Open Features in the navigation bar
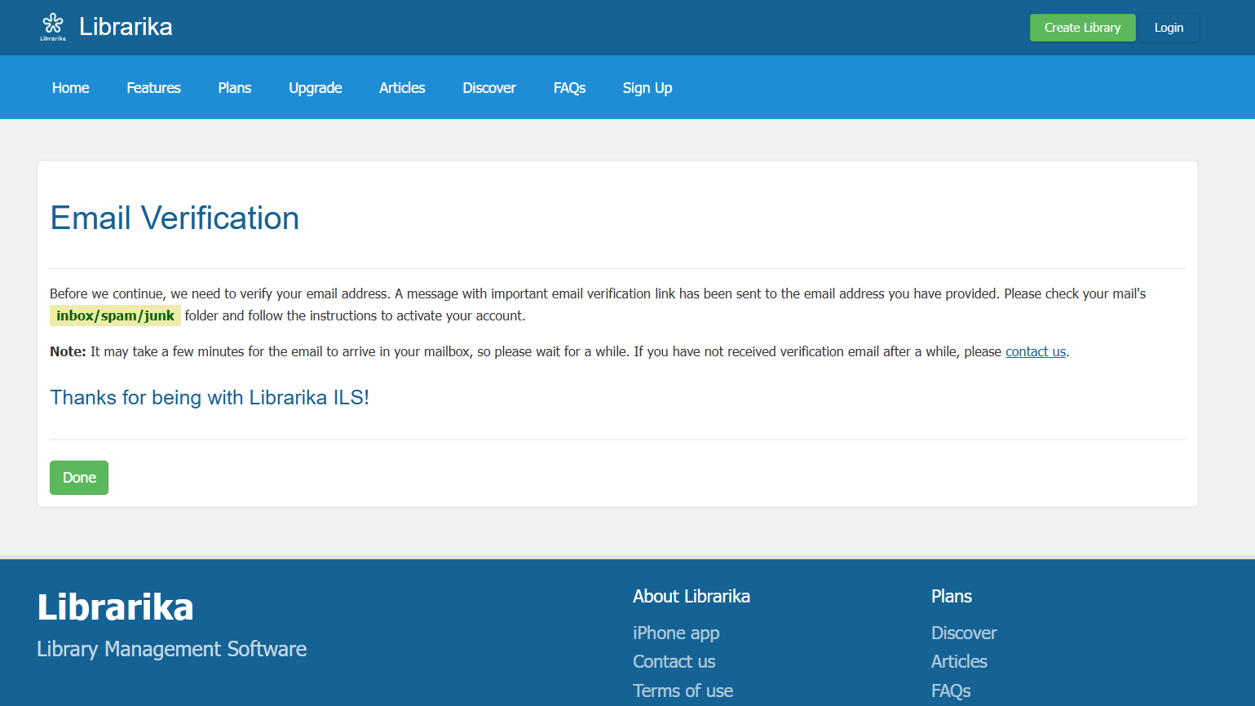Viewport: 1255px width, 706px height. (x=153, y=88)
